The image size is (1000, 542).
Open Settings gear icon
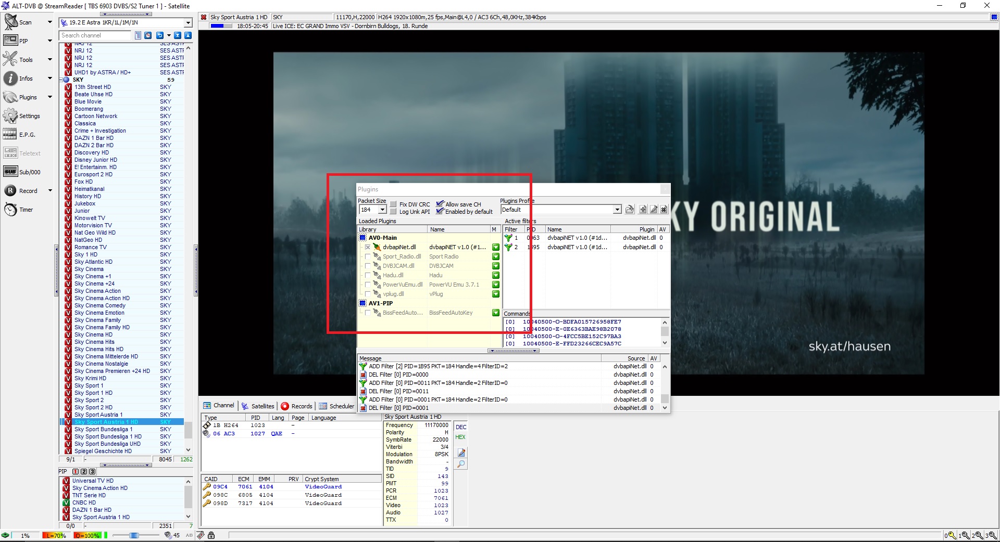(x=11, y=115)
